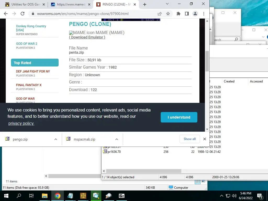Open FINAL FANTASY X link
Image resolution: width=268 pixels, height=201 pixels.
pos(29,85)
